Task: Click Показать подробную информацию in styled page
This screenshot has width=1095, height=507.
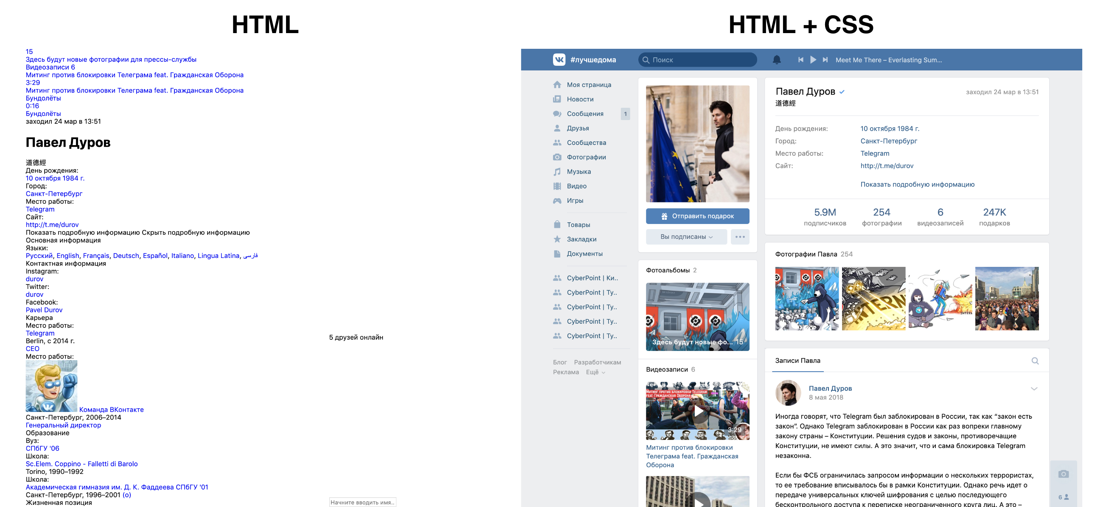Action: point(917,185)
